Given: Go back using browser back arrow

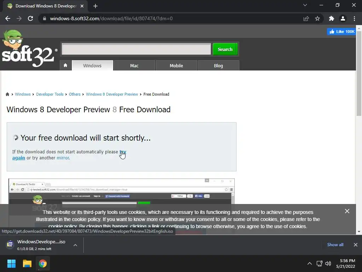Looking at the screenshot, I should 8,18.
